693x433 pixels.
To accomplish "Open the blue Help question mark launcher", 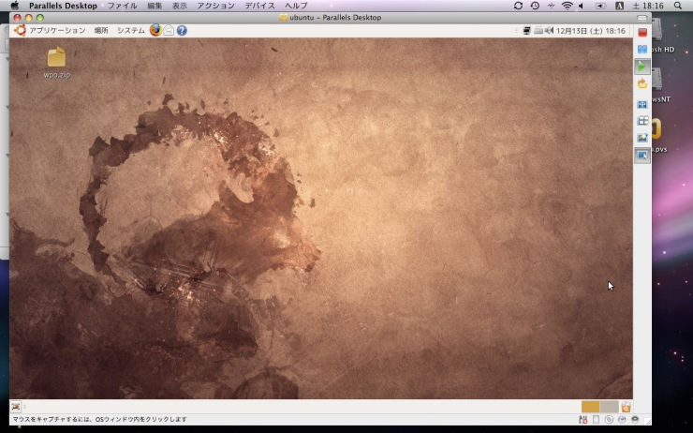I will point(182,31).
